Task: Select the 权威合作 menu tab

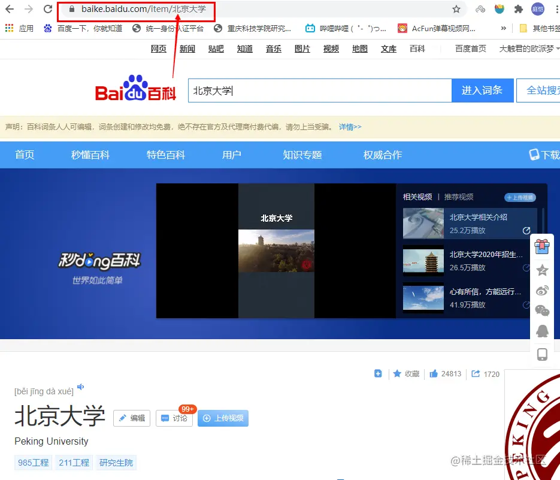Action: pyautogui.click(x=383, y=155)
